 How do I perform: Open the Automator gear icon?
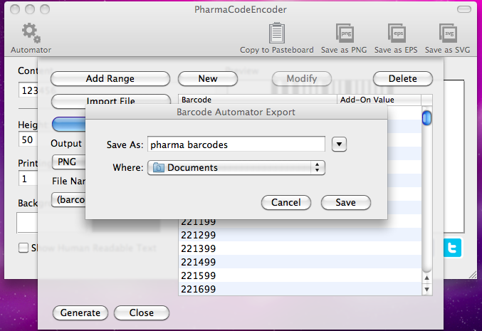31,33
